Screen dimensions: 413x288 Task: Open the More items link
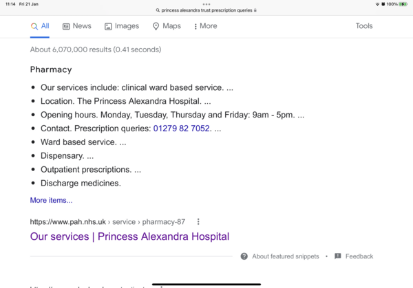[x=51, y=200]
